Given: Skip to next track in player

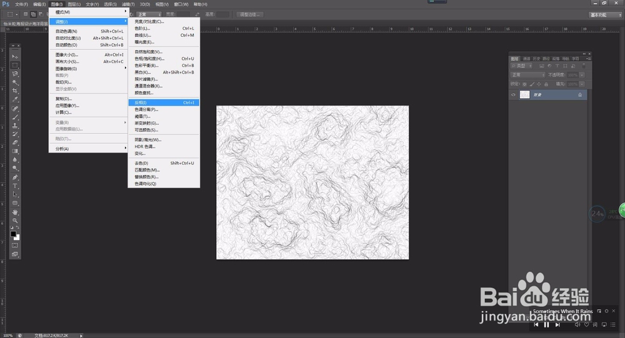Looking at the screenshot, I should coord(557,324).
